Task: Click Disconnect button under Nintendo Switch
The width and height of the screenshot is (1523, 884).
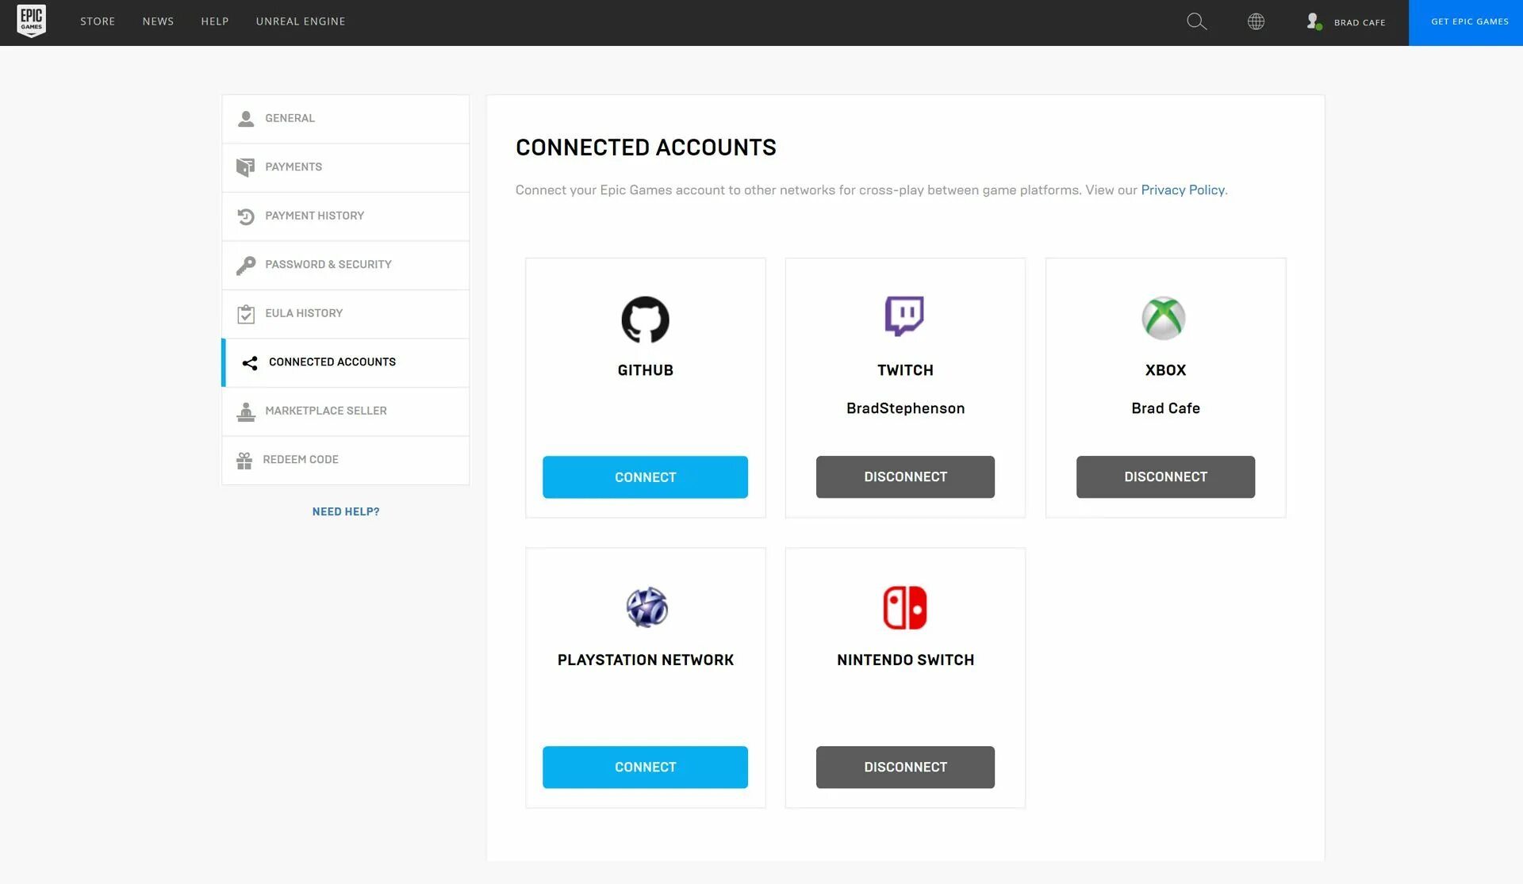Action: pyautogui.click(x=905, y=766)
